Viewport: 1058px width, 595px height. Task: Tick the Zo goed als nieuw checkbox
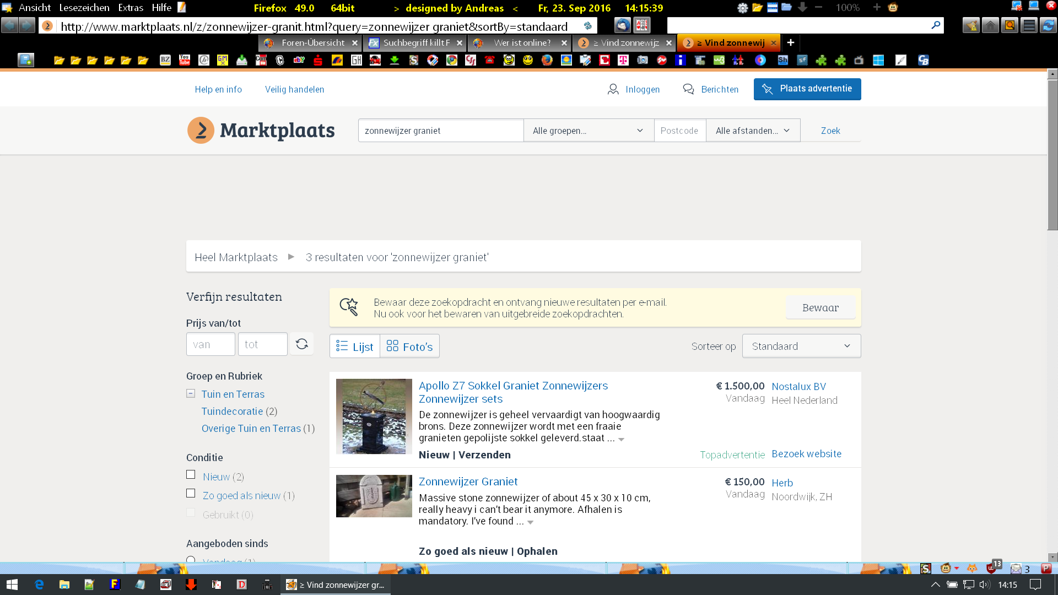point(191,494)
